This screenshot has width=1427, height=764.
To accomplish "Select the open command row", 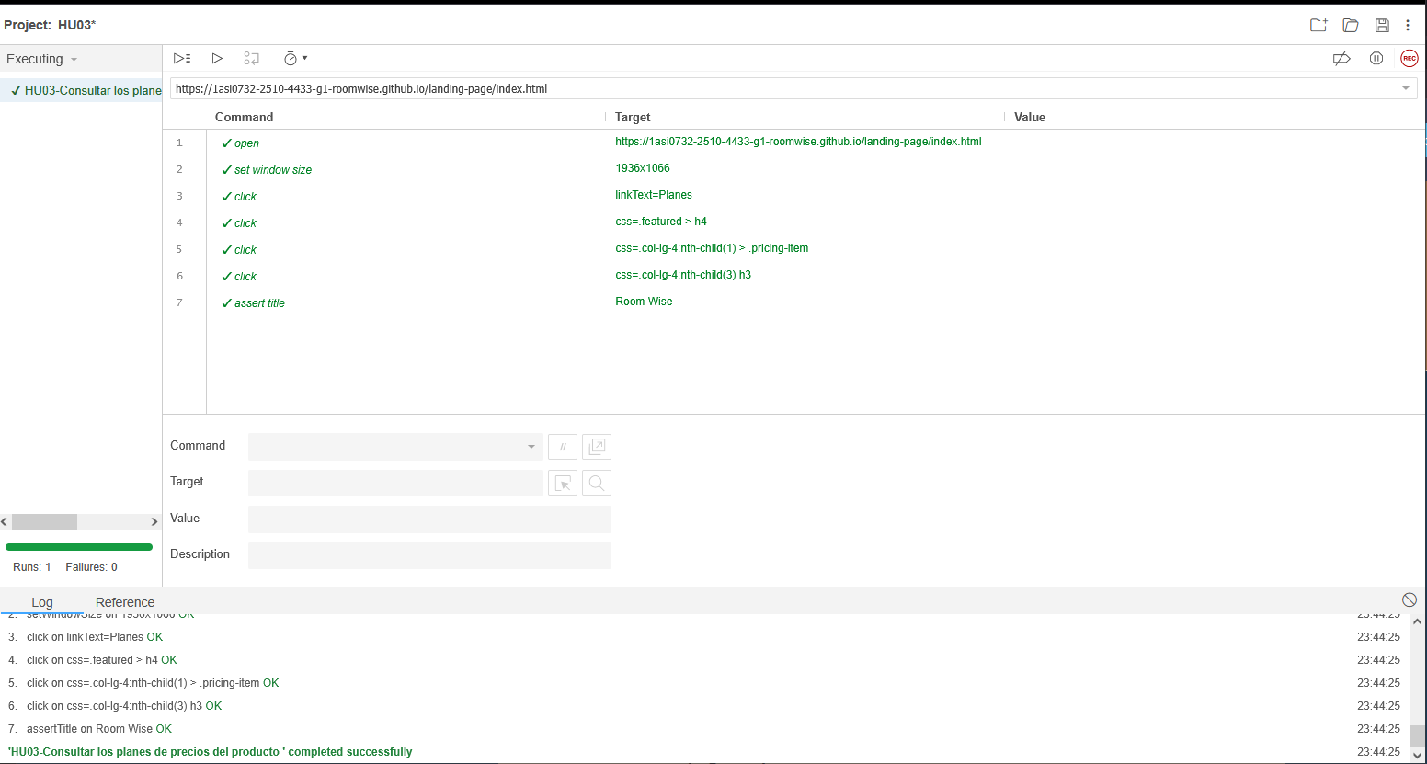I will [794, 143].
